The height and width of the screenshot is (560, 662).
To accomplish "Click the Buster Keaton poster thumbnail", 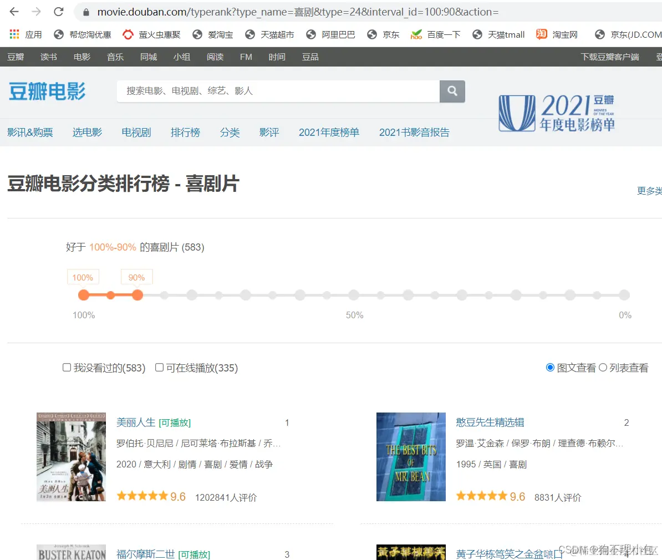I will point(72,552).
